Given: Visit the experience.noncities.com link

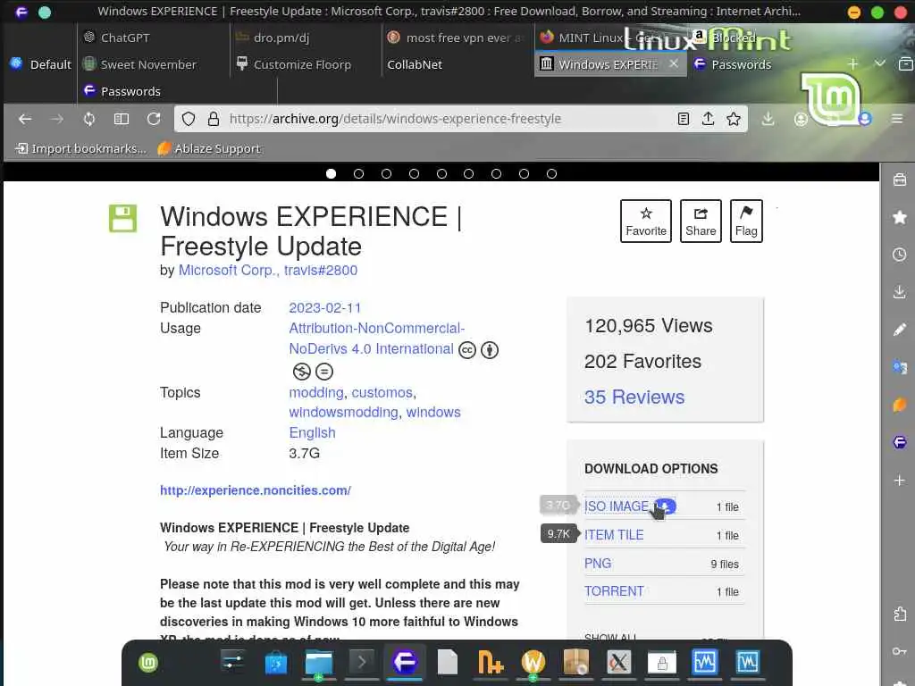Looking at the screenshot, I should coord(256,490).
